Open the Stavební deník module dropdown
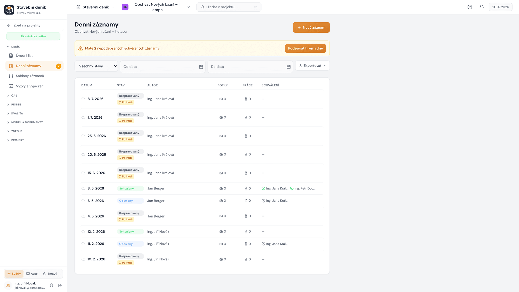 pyautogui.click(x=95, y=7)
